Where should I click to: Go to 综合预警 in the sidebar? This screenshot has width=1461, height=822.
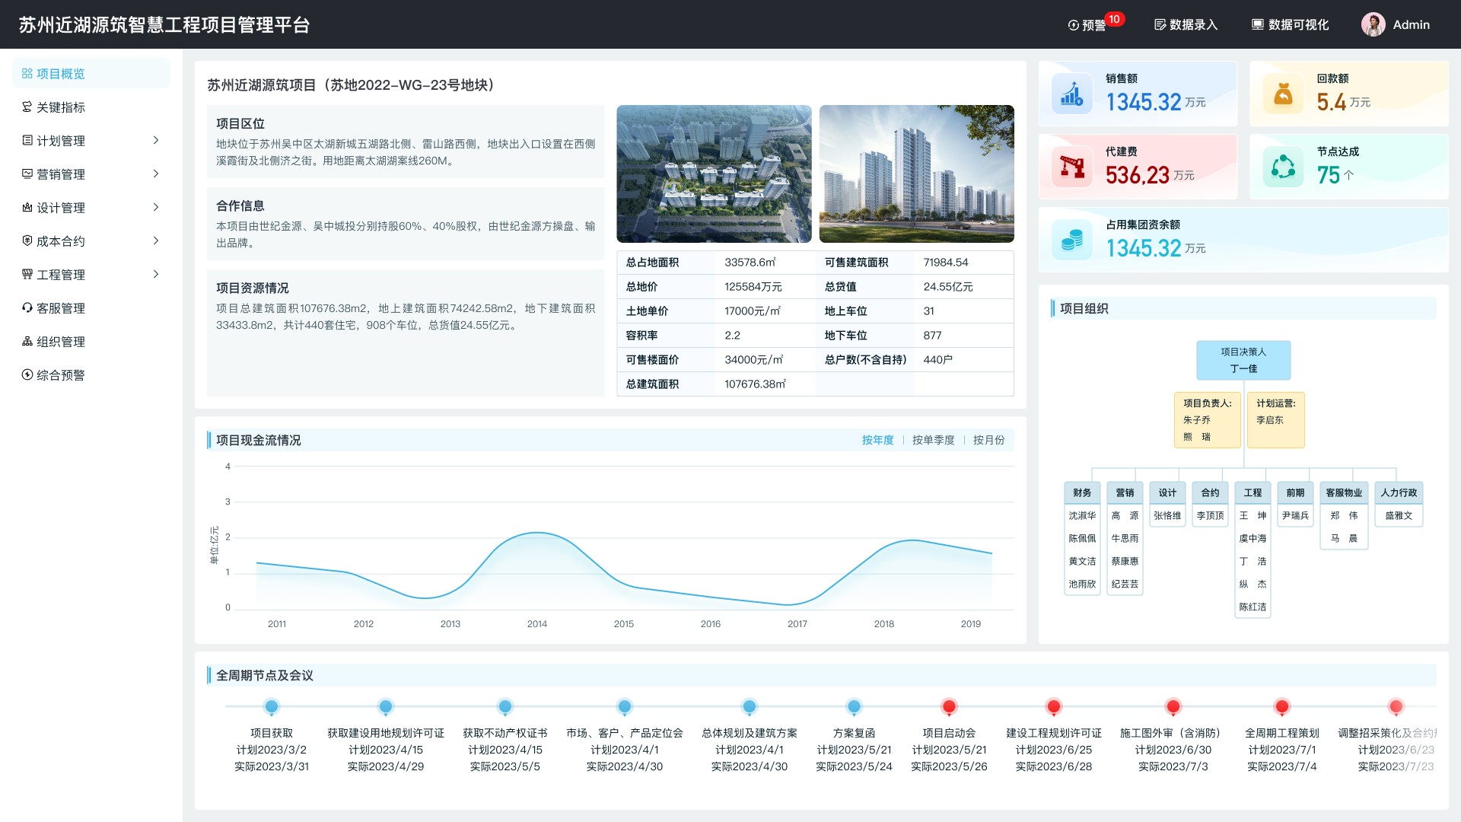(x=61, y=375)
